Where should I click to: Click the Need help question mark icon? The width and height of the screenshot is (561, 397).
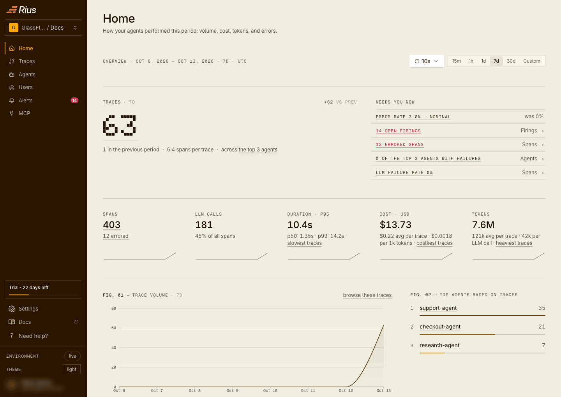[12, 336]
